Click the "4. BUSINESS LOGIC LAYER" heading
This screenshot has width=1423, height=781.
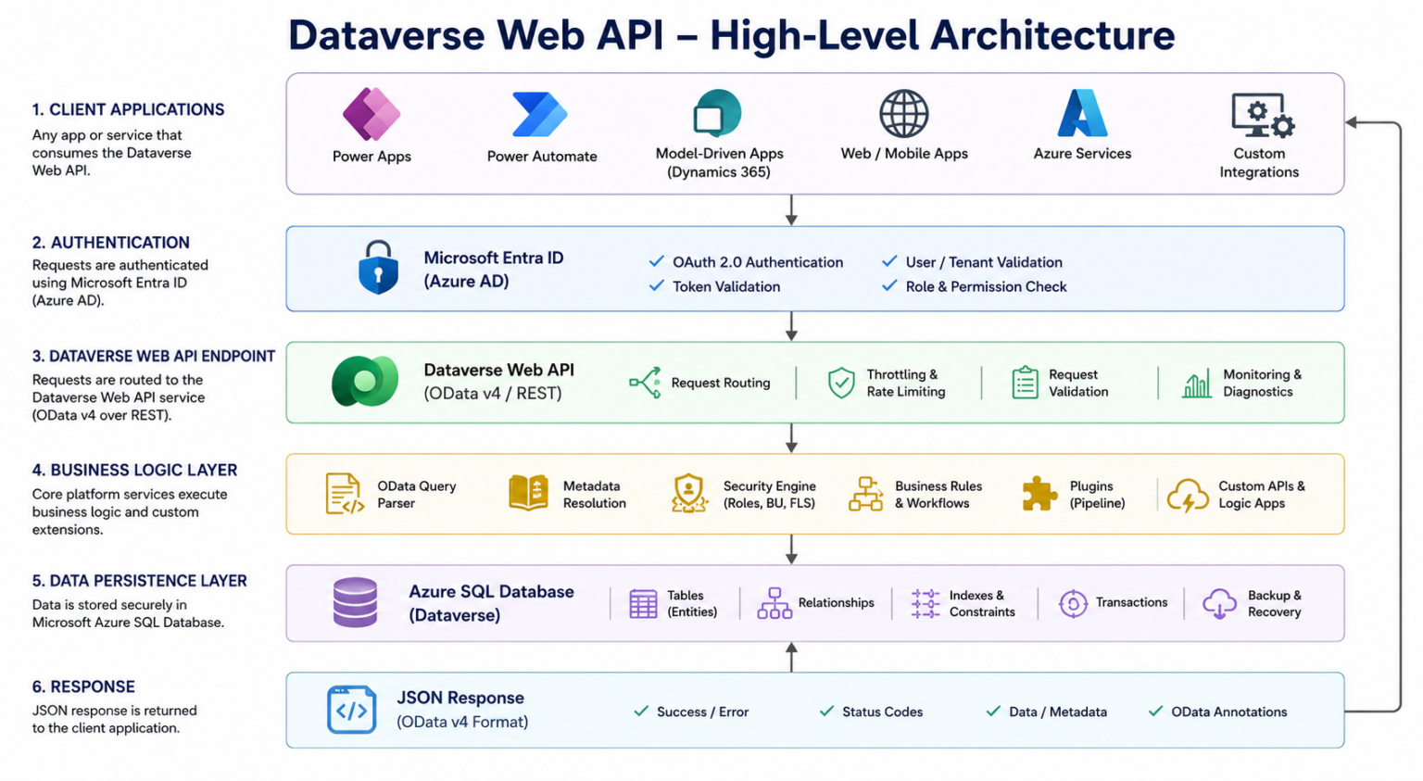pyautogui.click(x=134, y=471)
